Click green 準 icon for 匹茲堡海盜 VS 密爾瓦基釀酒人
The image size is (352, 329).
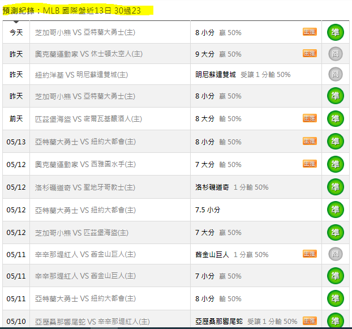336,118
